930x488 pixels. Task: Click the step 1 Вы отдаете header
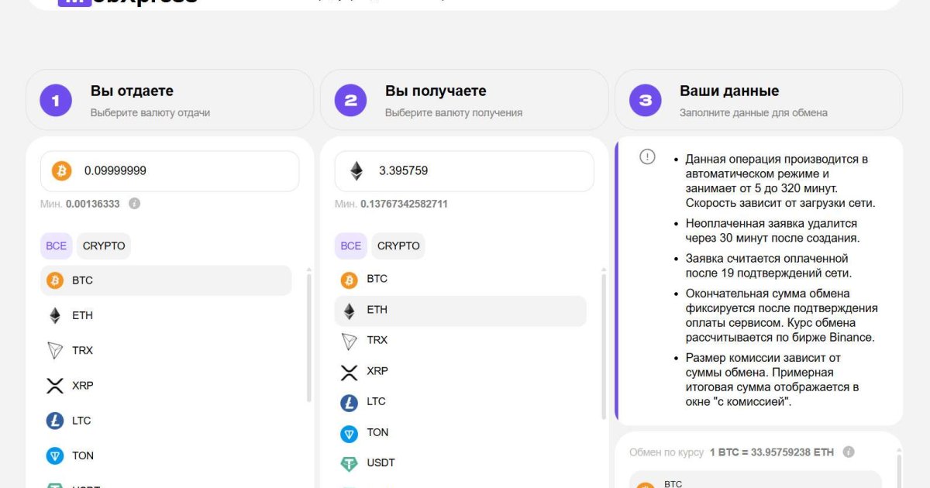click(x=170, y=100)
